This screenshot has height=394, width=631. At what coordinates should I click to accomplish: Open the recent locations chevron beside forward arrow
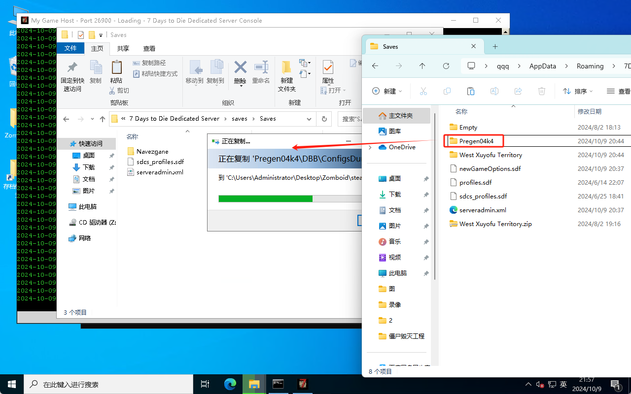[x=93, y=119]
